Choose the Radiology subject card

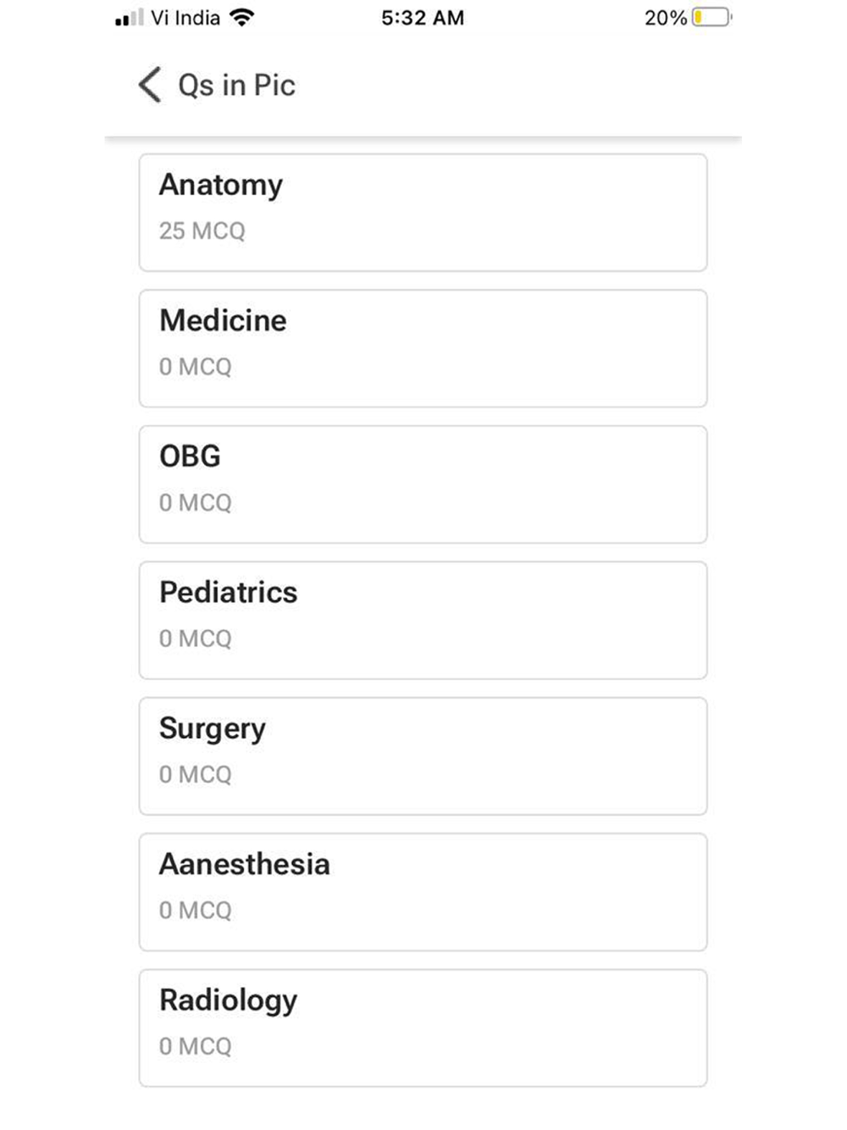point(423,1028)
